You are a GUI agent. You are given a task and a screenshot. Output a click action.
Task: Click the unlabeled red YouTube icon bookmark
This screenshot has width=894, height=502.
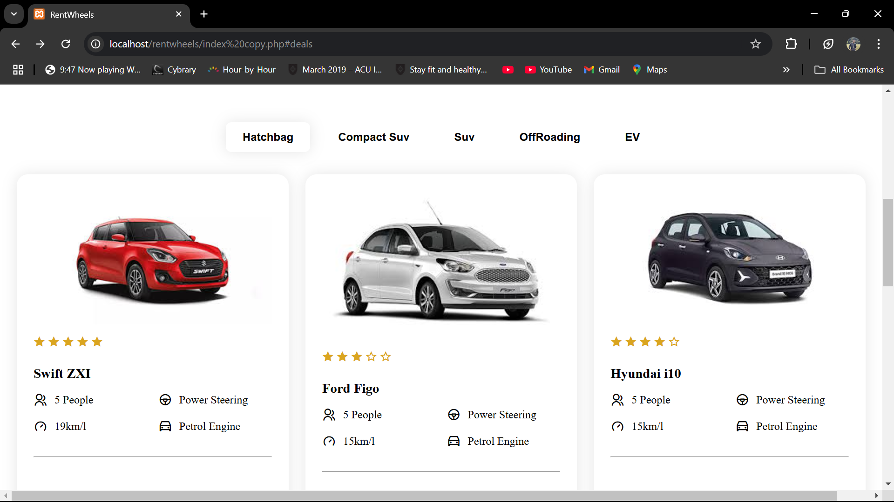[508, 70]
